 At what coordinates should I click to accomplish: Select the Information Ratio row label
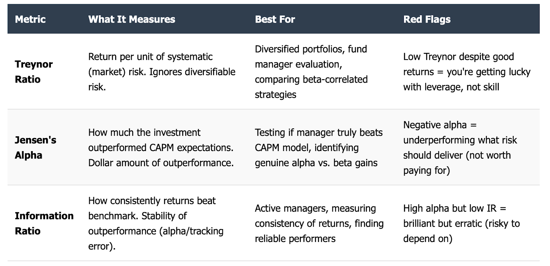click(x=44, y=223)
